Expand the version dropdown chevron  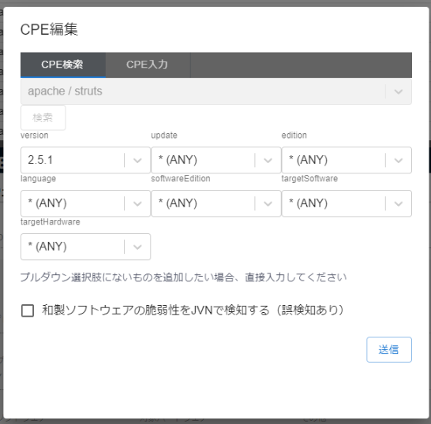137,160
